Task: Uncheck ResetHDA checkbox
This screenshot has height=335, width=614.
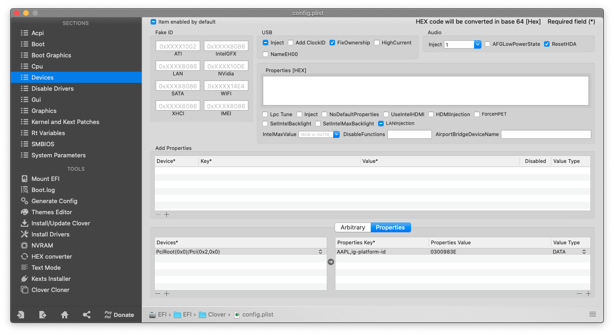Action: (547, 44)
